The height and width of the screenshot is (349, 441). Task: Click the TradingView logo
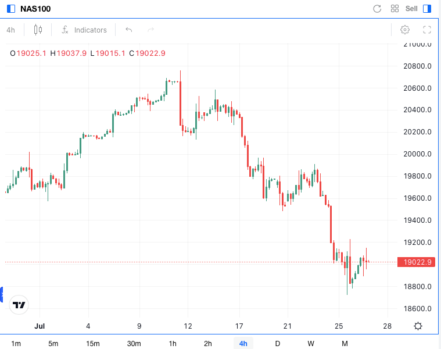point(19,305)
